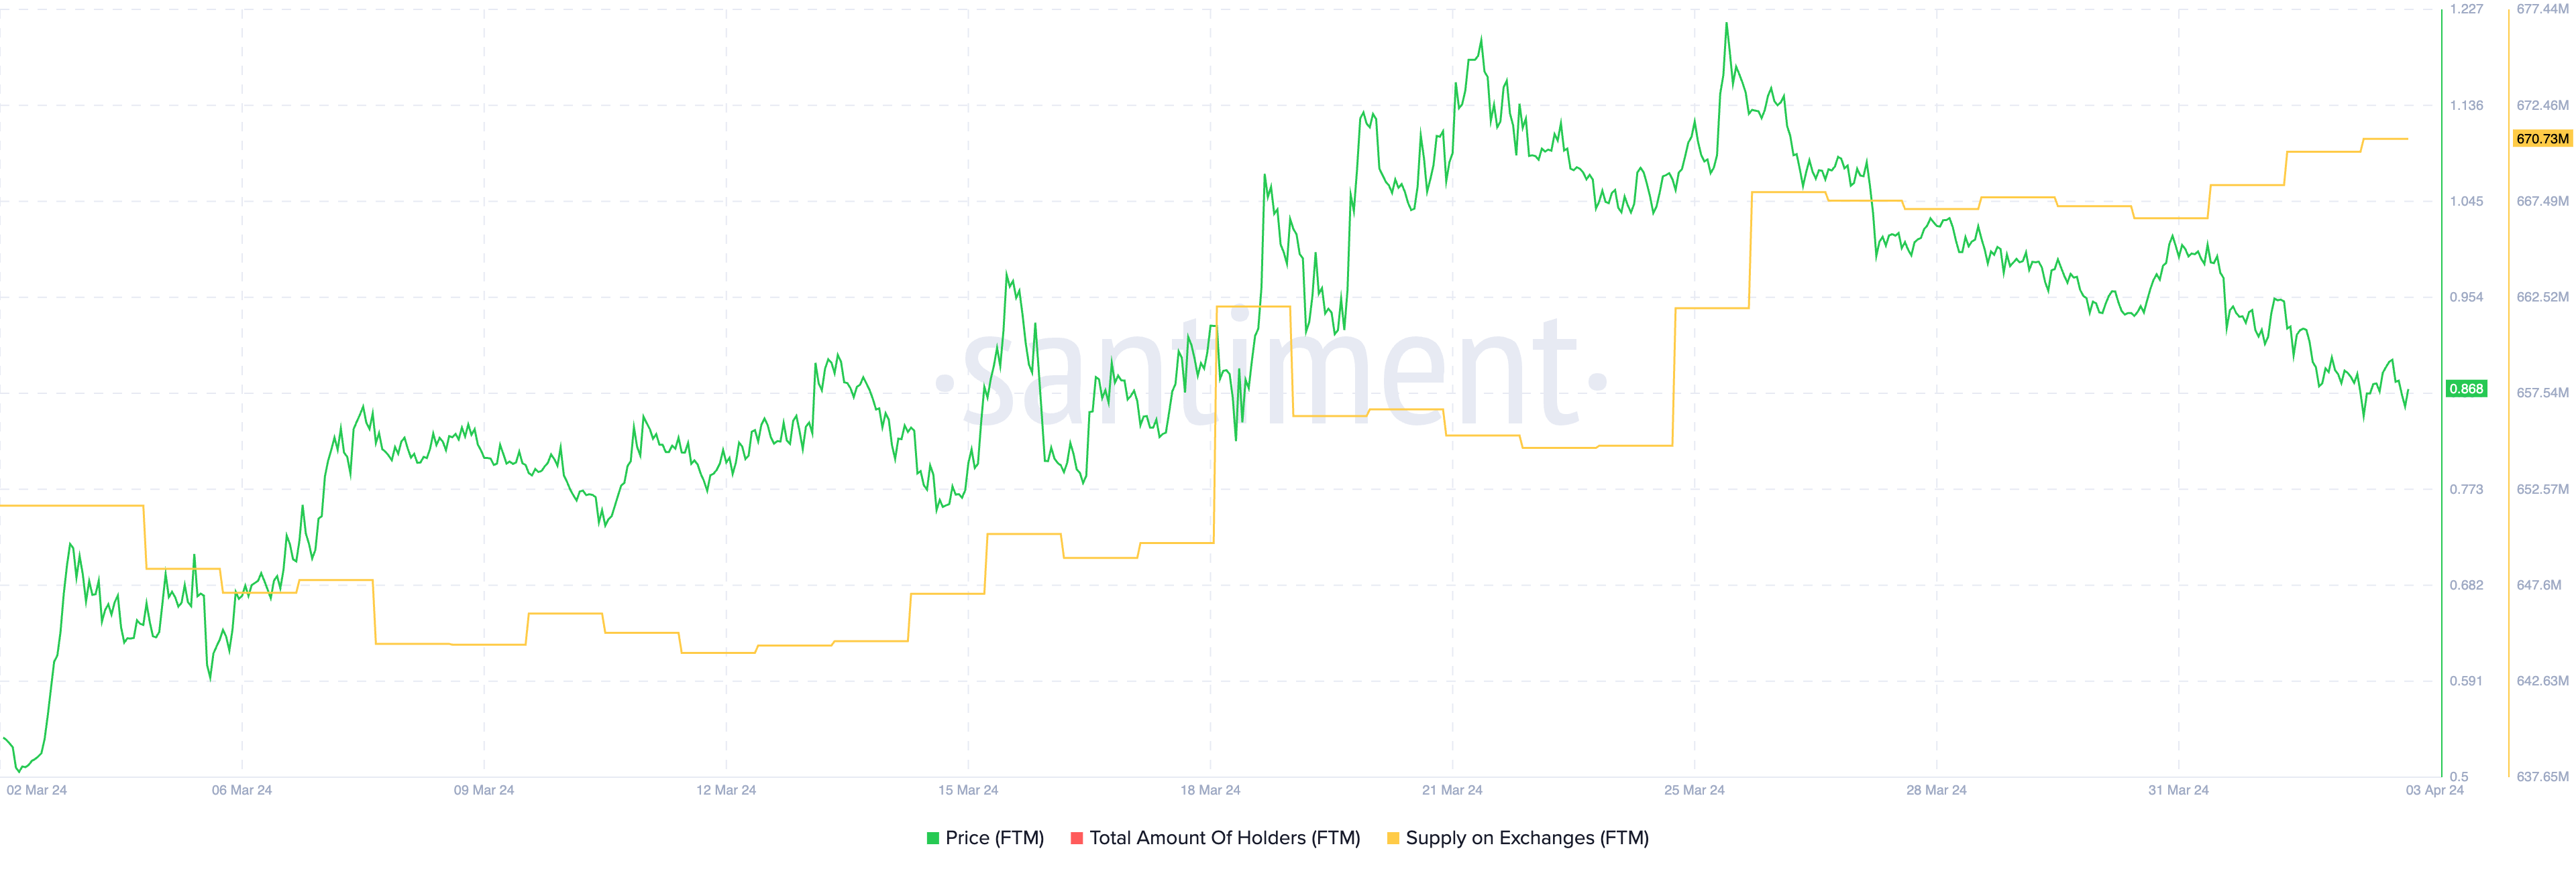
Task: Select the 21 Mar 24 date label
Action: [1452, 790]
